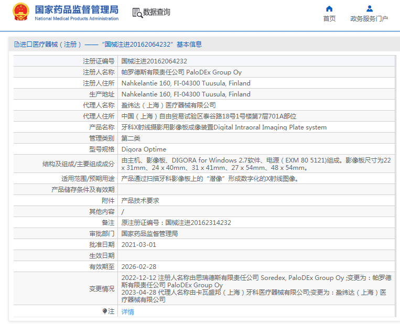Select the 原注册证编号 remark value
The height and width of the screenshot is (324, 400).
176,223
